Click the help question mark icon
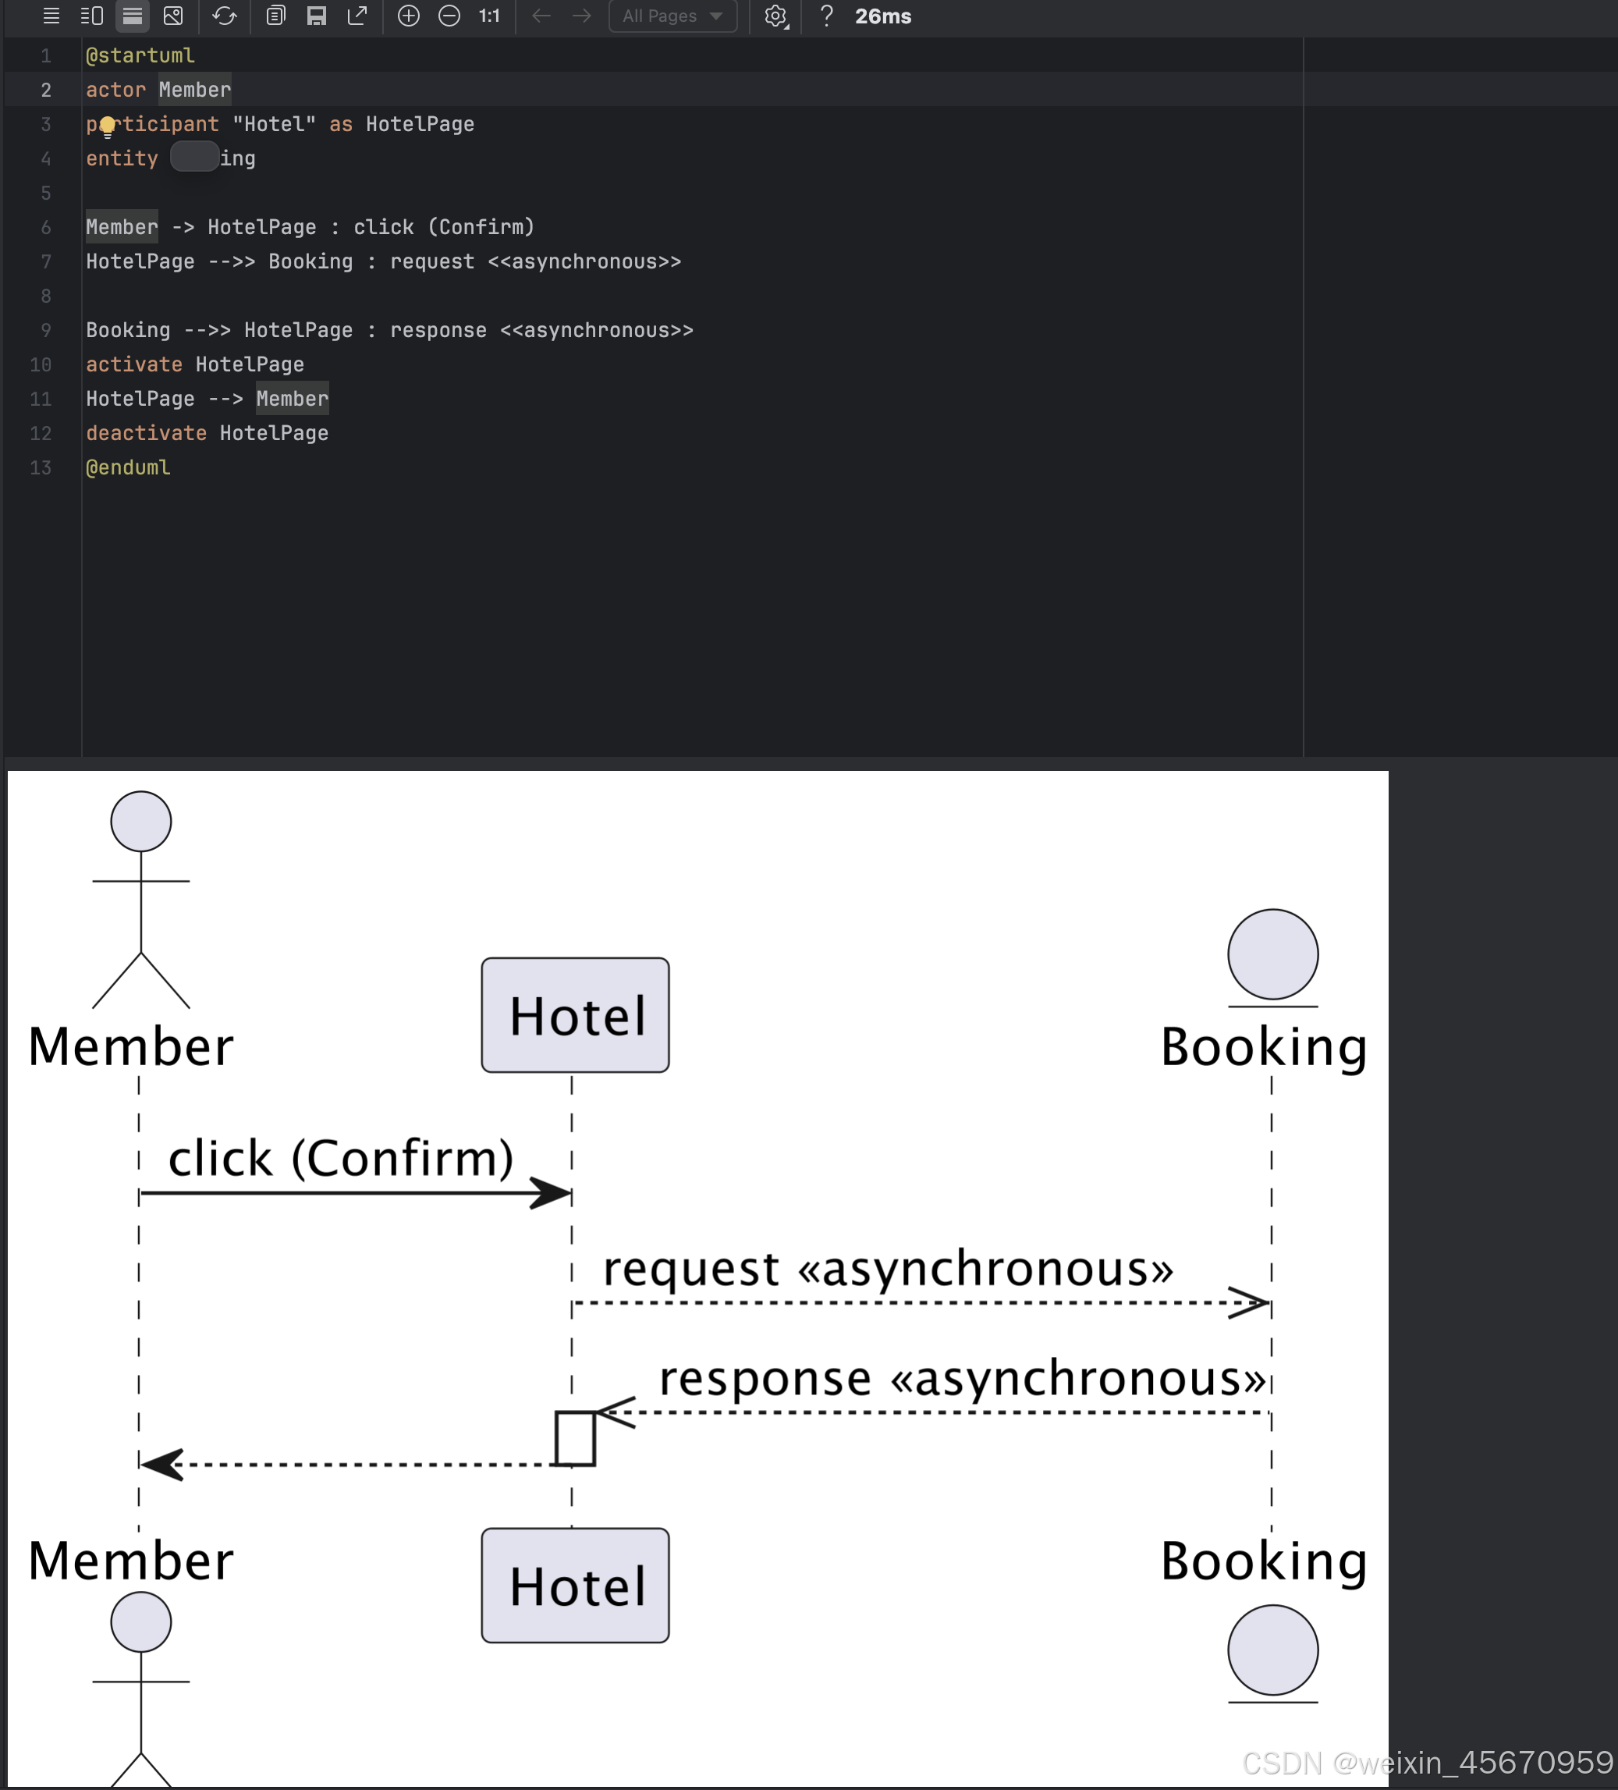 tap(826, 16)
